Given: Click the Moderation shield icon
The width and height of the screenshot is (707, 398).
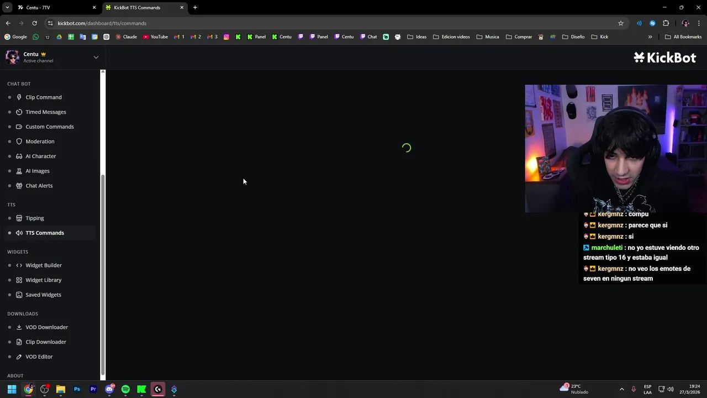Looking at the screenshot, I should [x=19, y=142].
